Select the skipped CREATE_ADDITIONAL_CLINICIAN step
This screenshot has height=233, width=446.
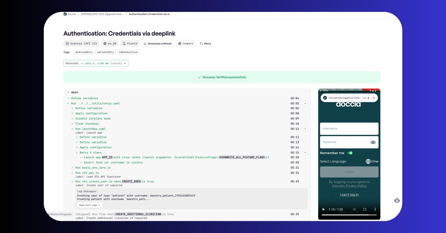pyautogui.click(x=125, y=214)
